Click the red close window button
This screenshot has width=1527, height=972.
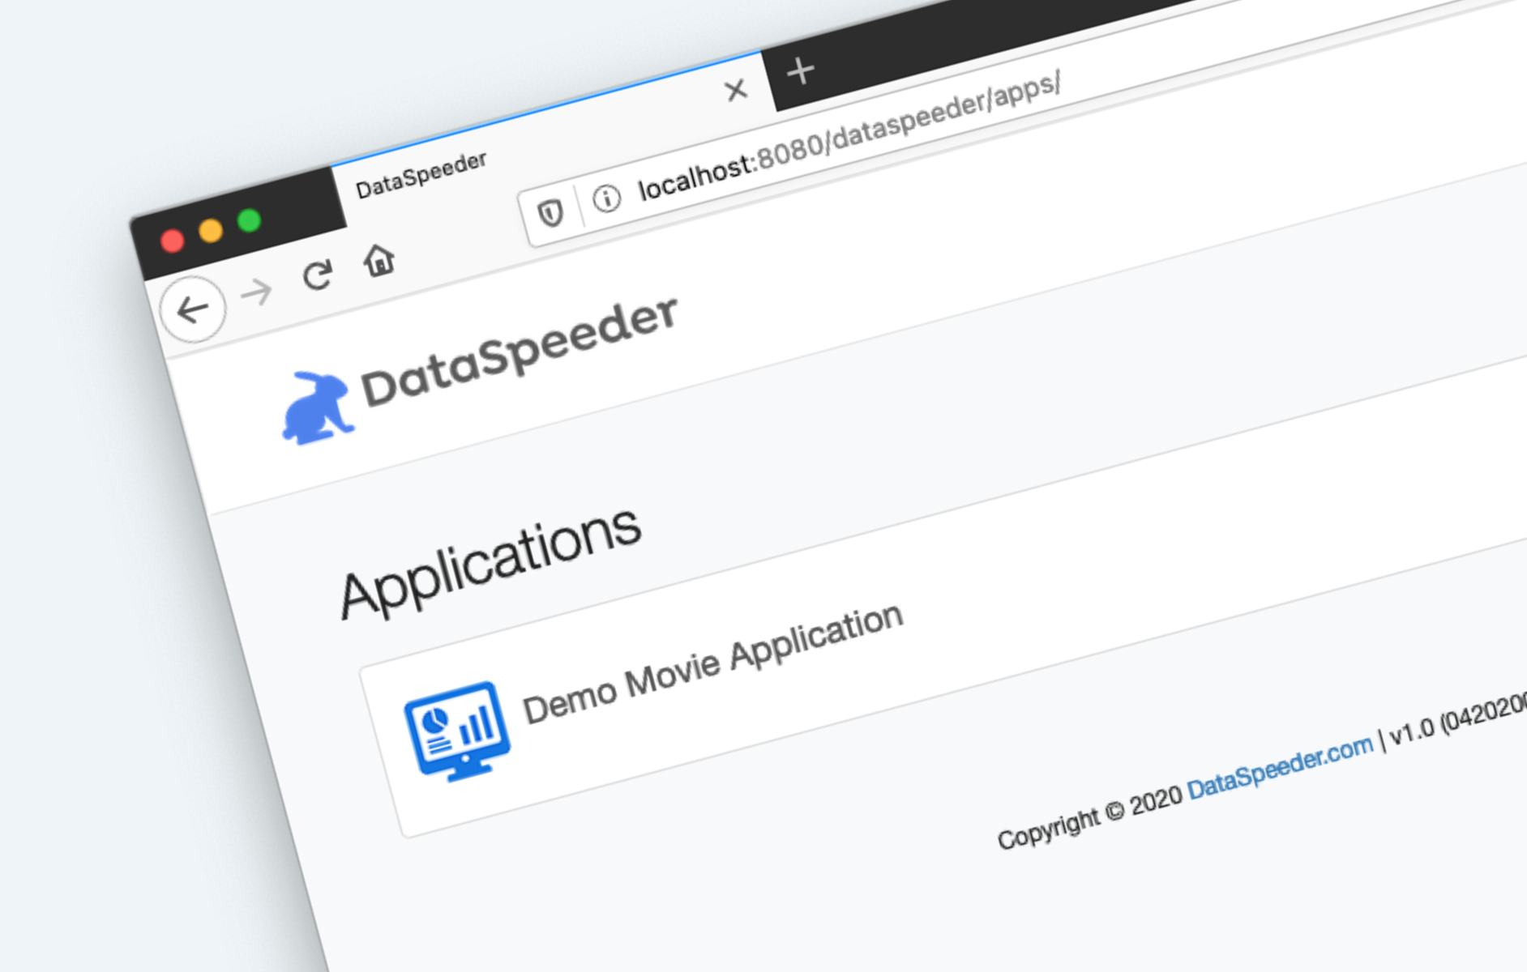172,241
